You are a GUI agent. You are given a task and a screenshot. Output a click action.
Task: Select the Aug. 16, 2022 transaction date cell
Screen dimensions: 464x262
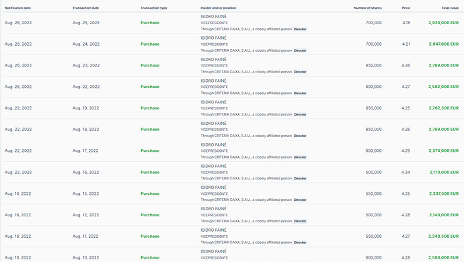(x=86, y=172)
